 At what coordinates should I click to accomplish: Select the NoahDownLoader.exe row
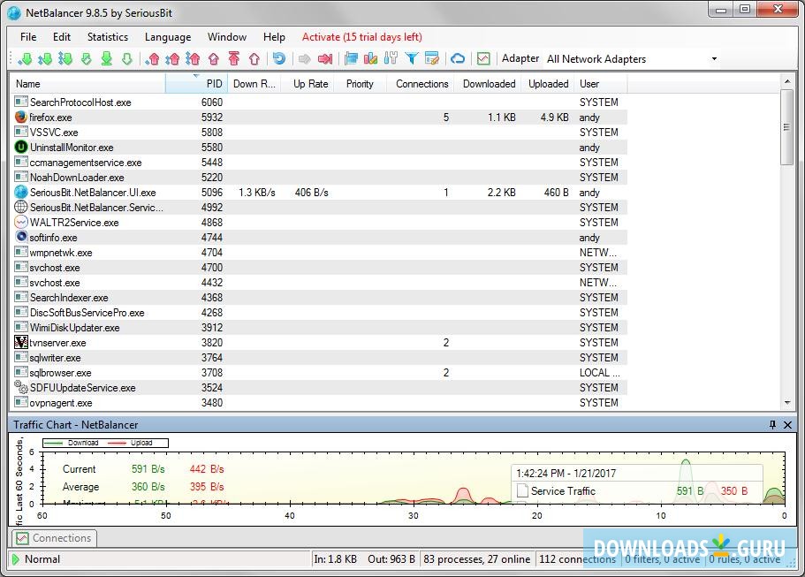(318, 177)
